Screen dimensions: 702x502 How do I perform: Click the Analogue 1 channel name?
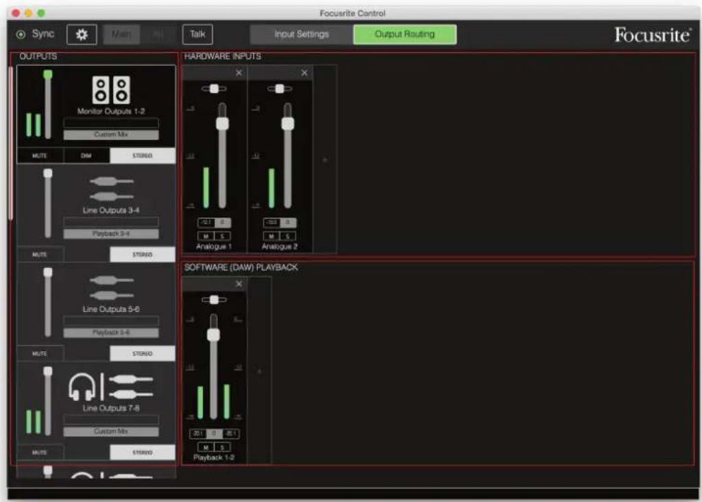[214, 247]
